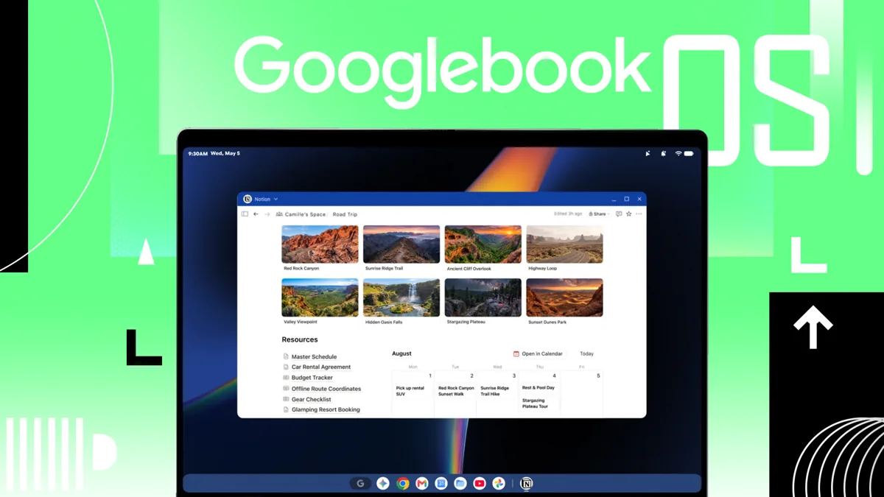
Task: Go back with the left arrow
Action: tap(256, 214)
